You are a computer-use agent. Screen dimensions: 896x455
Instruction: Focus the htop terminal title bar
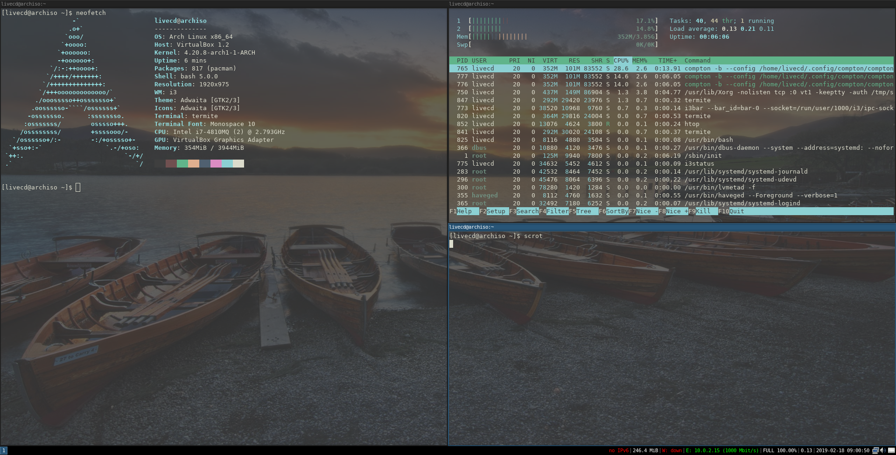coord(672,4)
